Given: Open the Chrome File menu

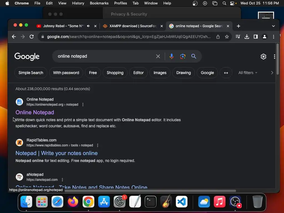Looking at the screenshot, I should tap(37, 3).
